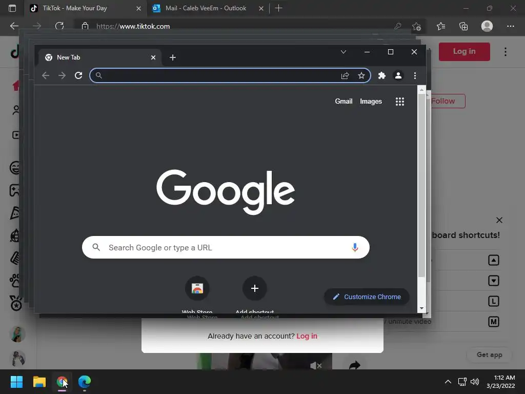Click the password key icon in Edge's address bar
The width and height of the screenshot is (525, 394).
397,26
